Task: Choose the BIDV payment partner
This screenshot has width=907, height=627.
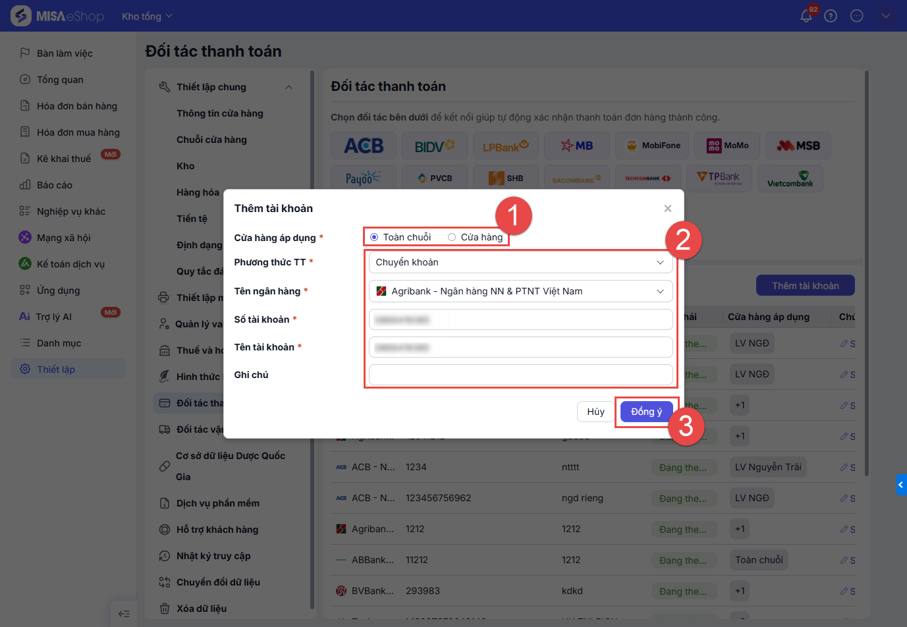Action: (435, 146)
